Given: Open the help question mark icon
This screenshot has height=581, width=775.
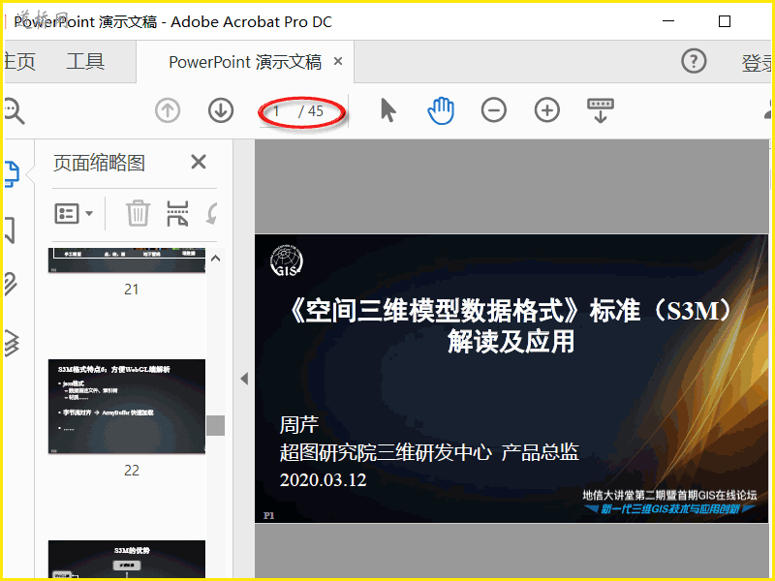Looking at the screenshot, I should (x=694, y=61).
